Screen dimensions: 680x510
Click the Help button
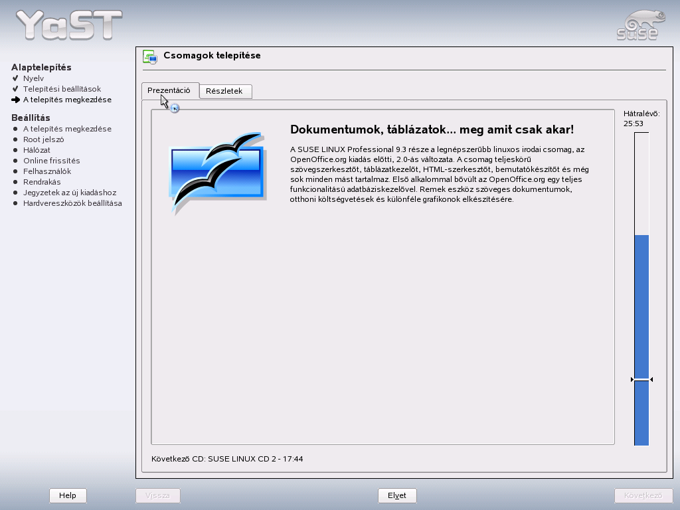(x=68, y=495)
